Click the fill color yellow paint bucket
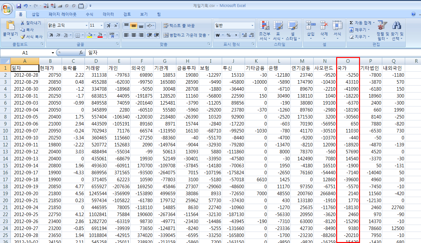 89,35
